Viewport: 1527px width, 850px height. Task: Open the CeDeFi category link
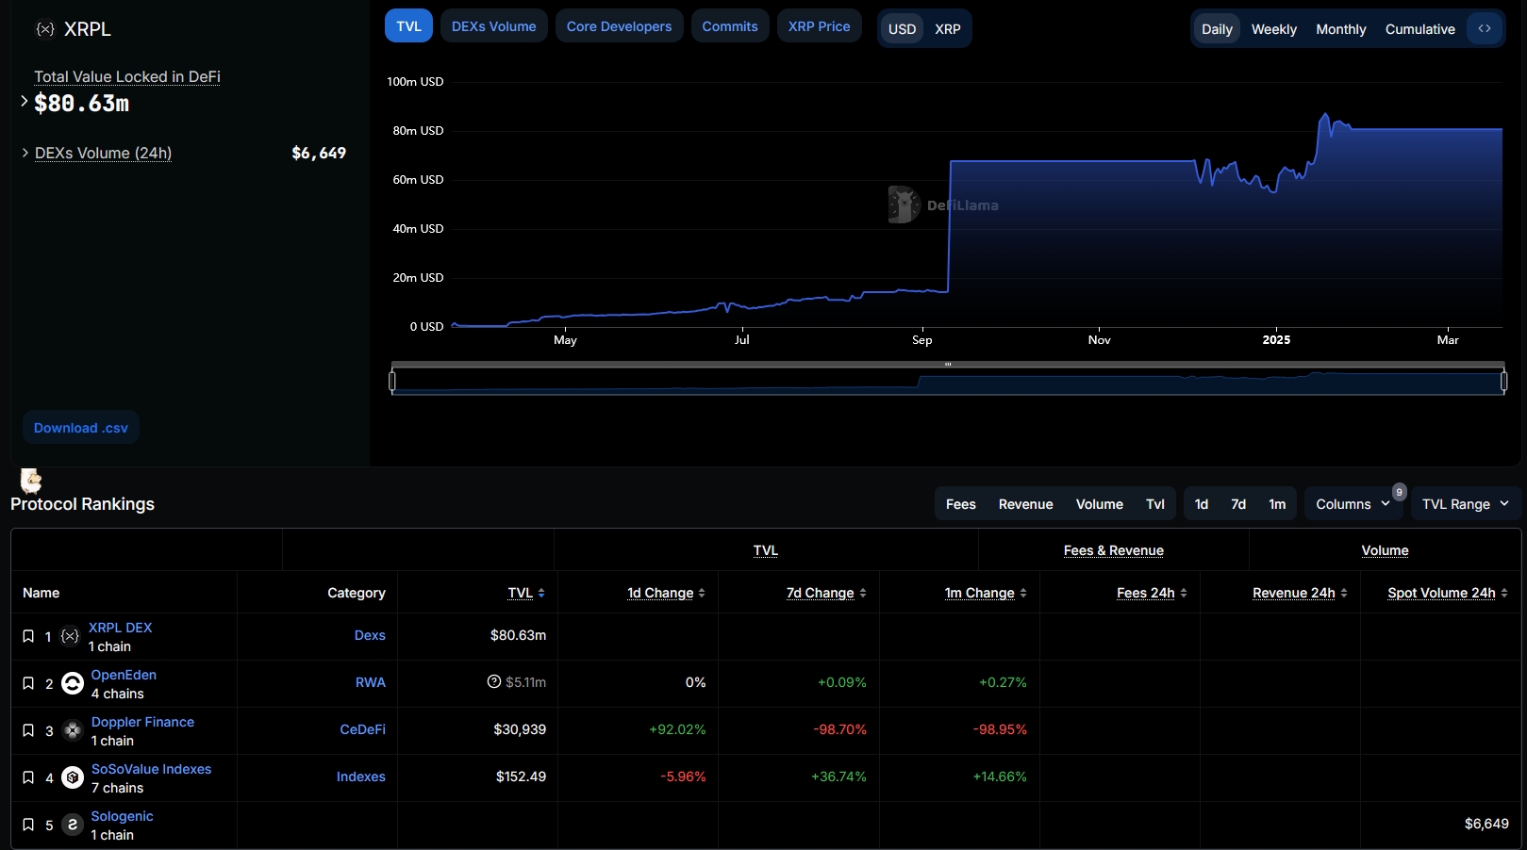point(363,729)
